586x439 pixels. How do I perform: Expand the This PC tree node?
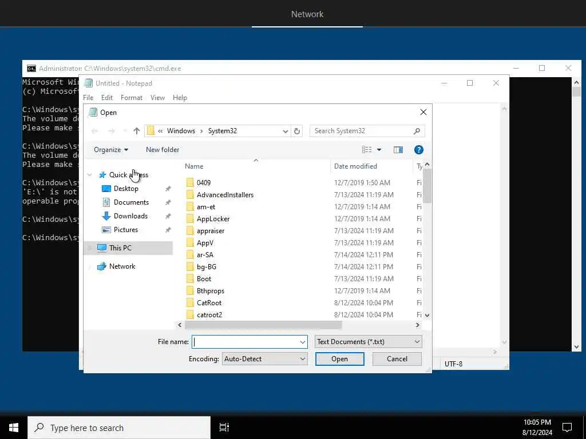pos(90,248)
